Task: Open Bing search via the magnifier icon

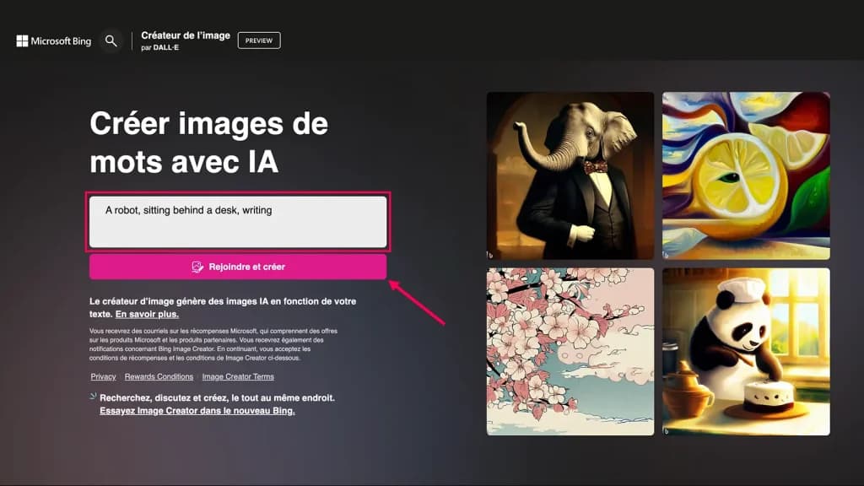Action: click(x=111, y=40)
